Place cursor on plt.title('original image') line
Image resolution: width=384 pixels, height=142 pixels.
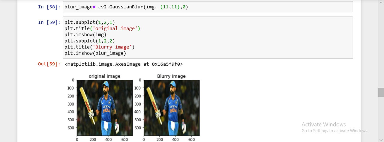pyautogui.click(x=102, y=28)
